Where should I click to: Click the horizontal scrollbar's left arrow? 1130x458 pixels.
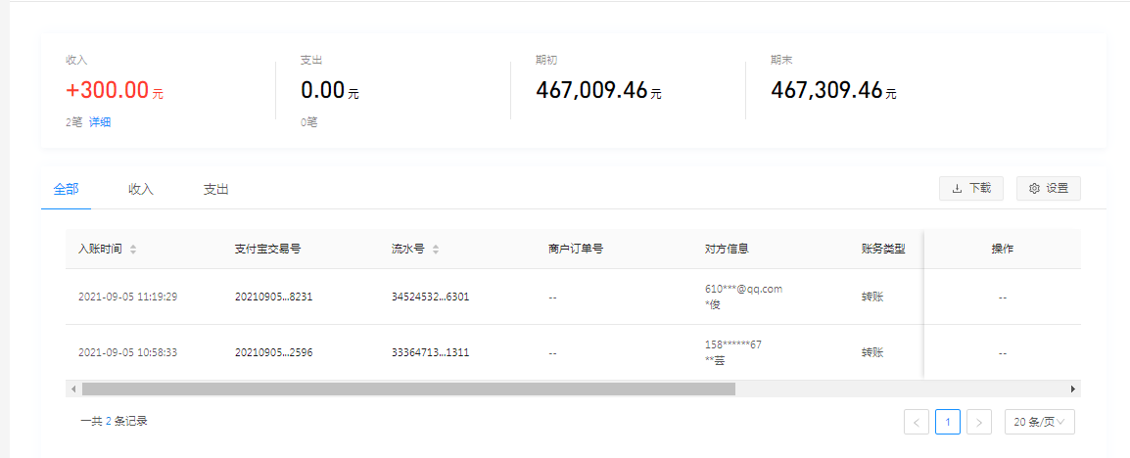coord(73,389)
